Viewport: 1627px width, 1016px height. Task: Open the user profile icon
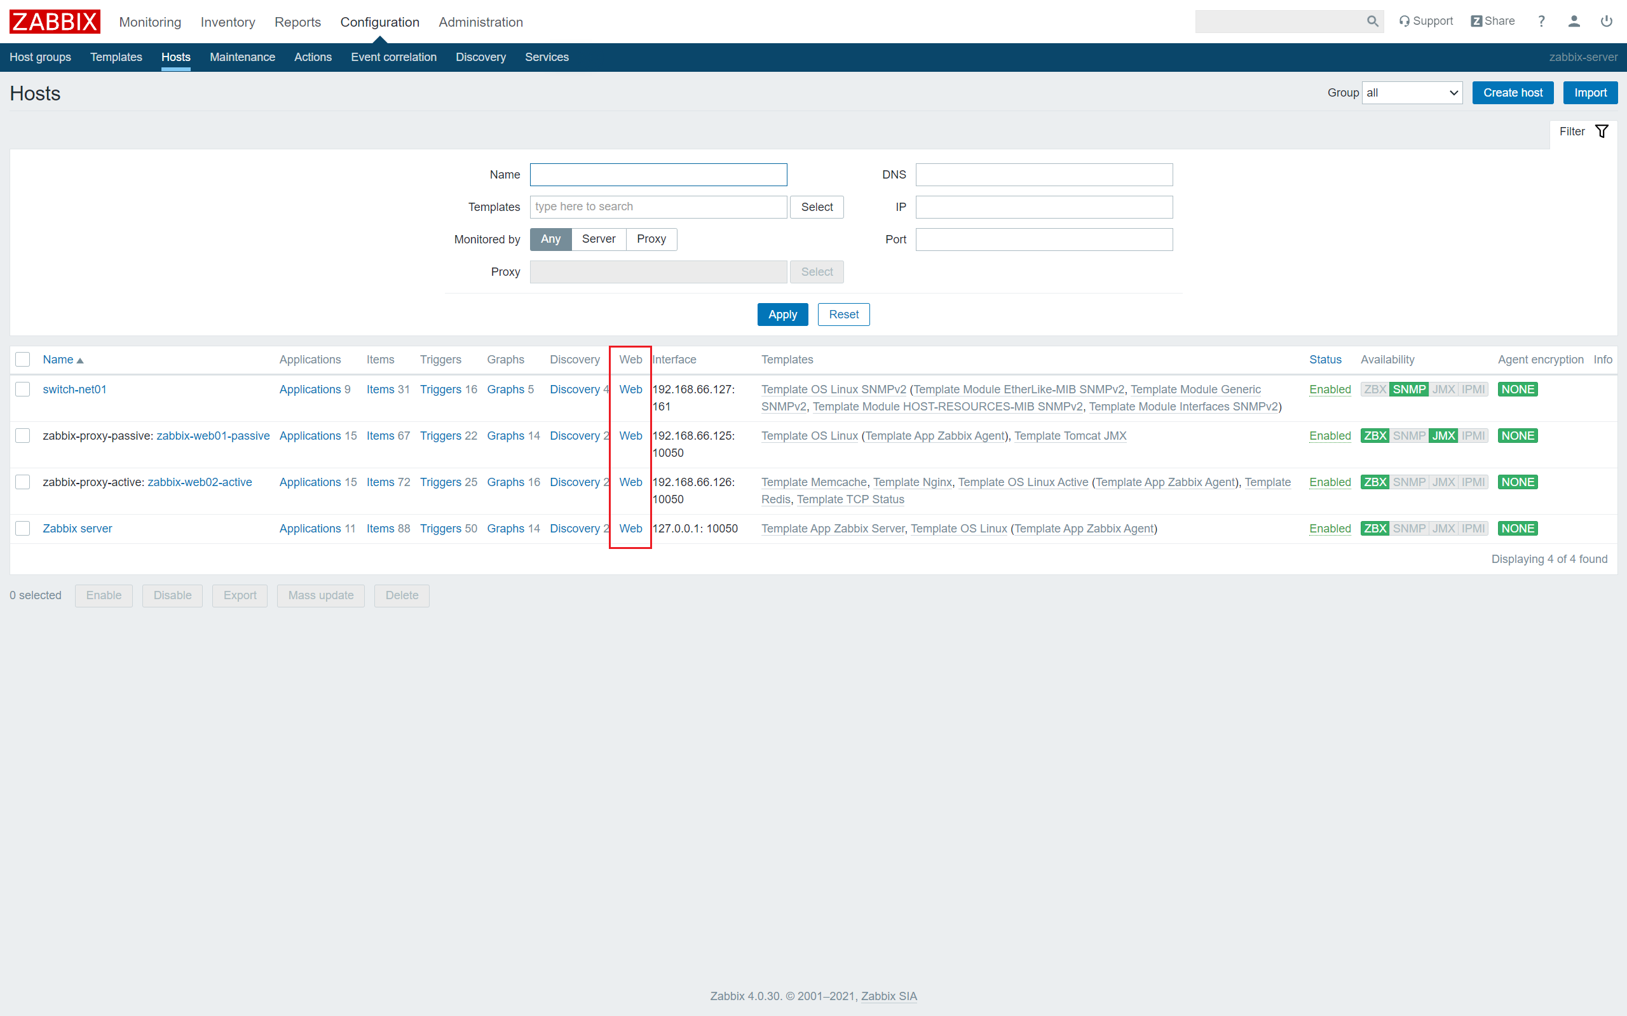1574,21
